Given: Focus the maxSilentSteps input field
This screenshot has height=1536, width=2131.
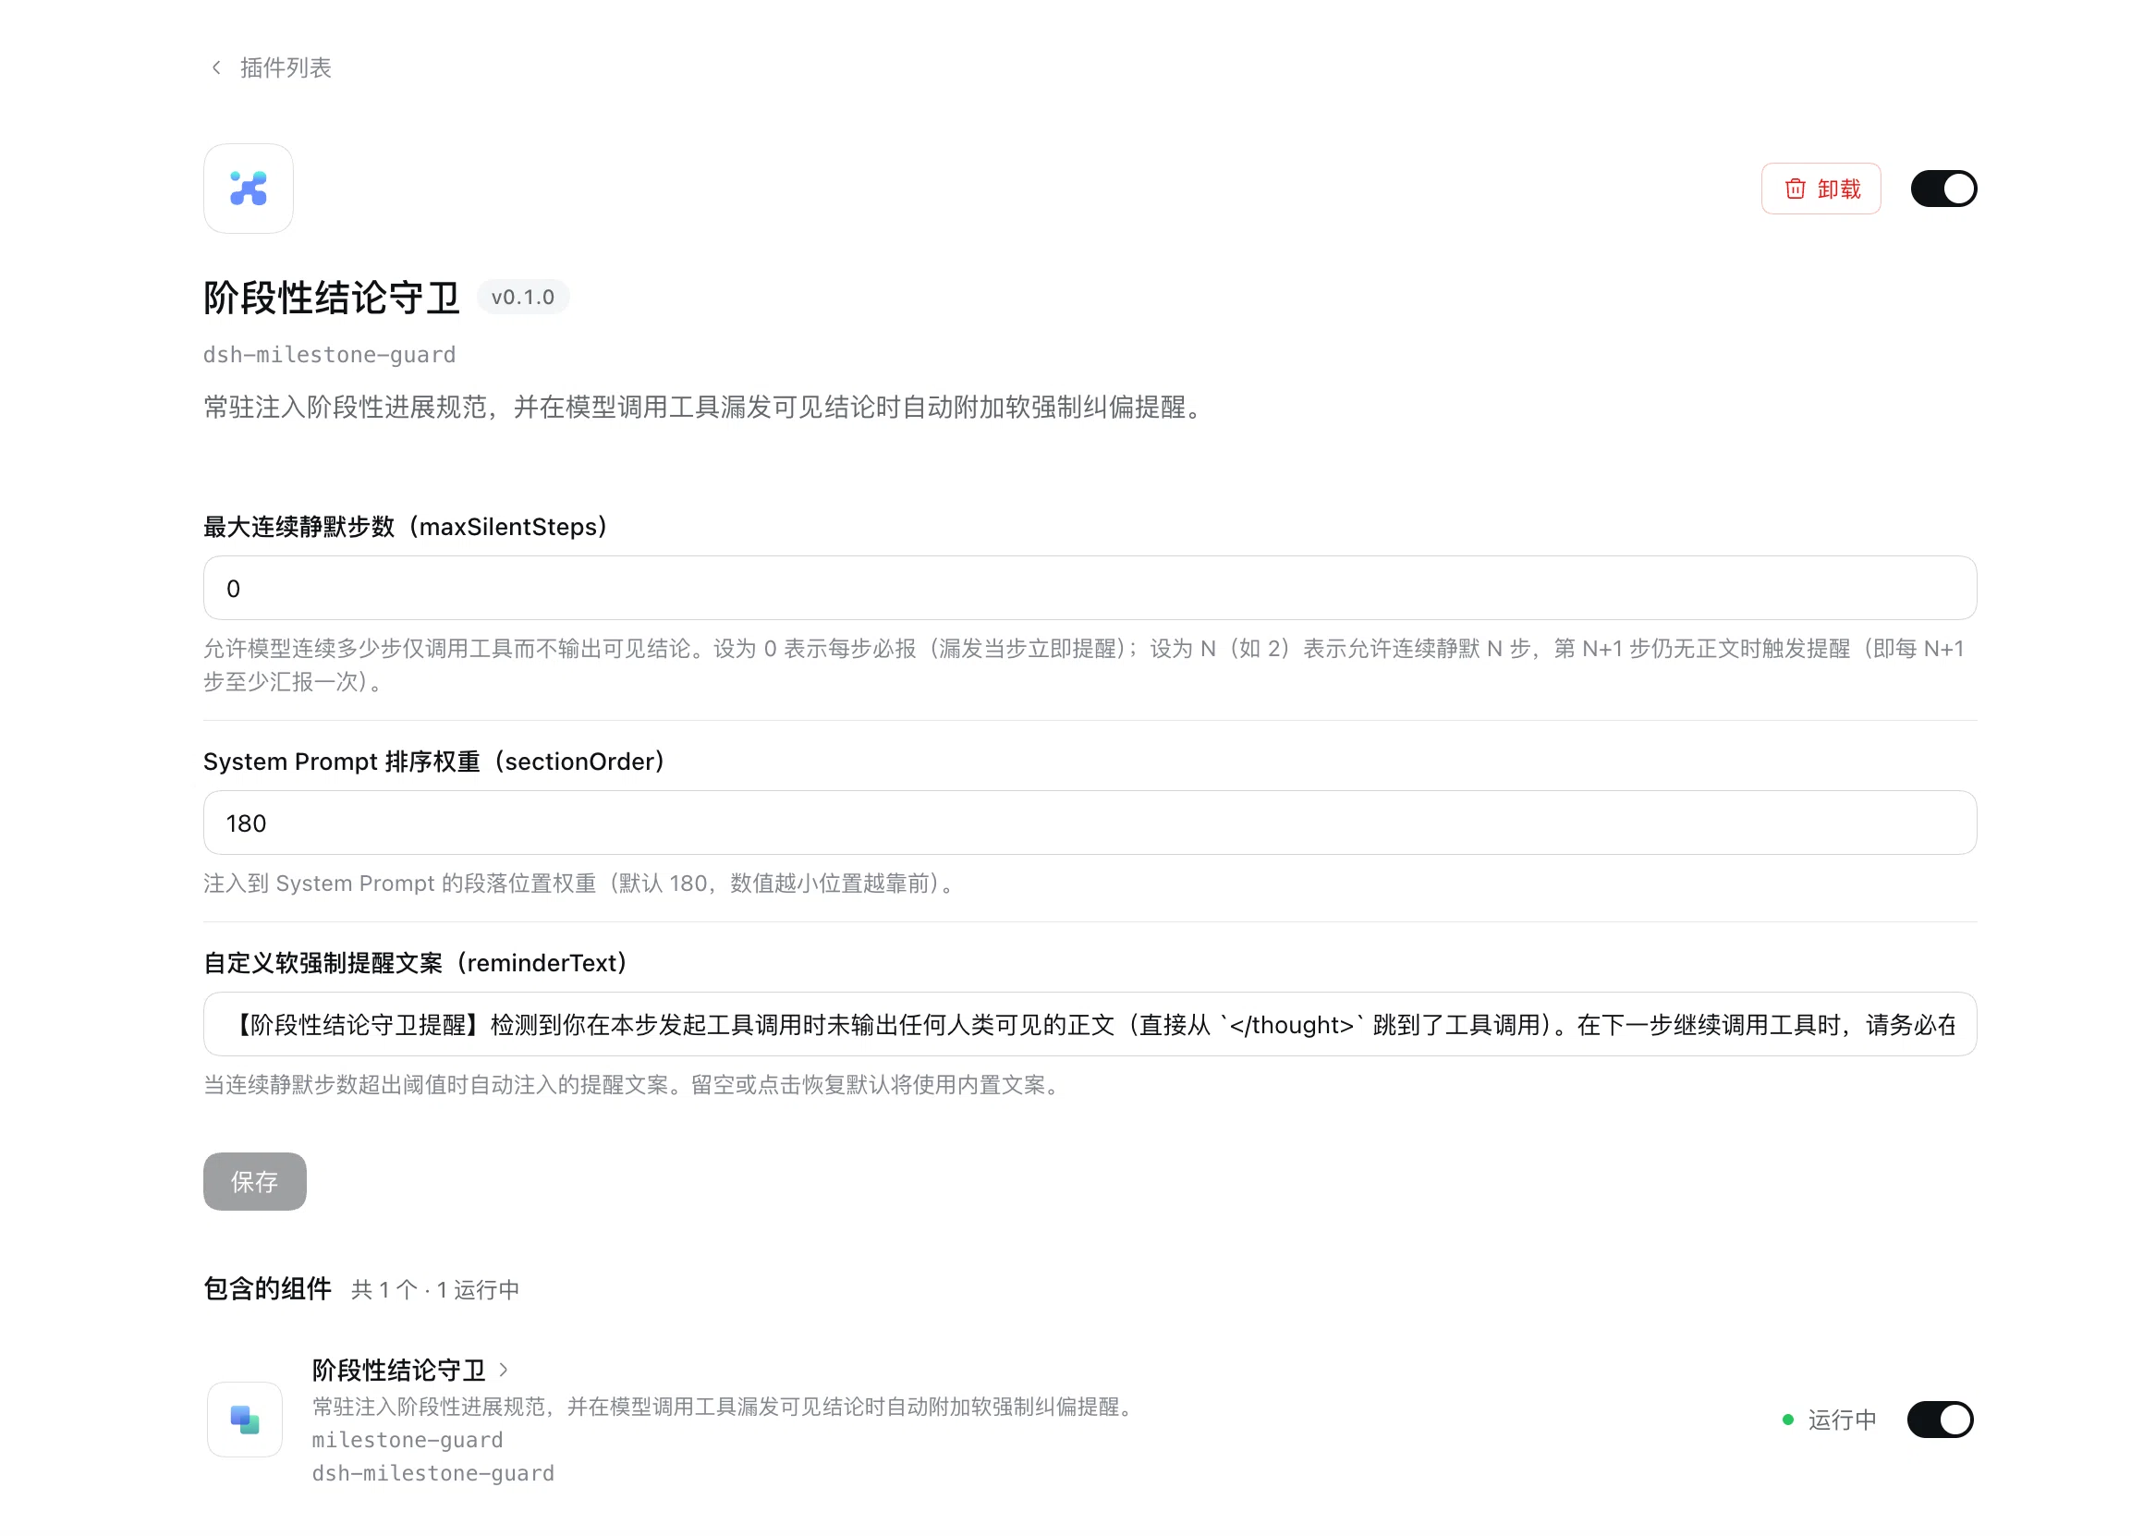Looking at the screenshot, I should point(1090,589).
